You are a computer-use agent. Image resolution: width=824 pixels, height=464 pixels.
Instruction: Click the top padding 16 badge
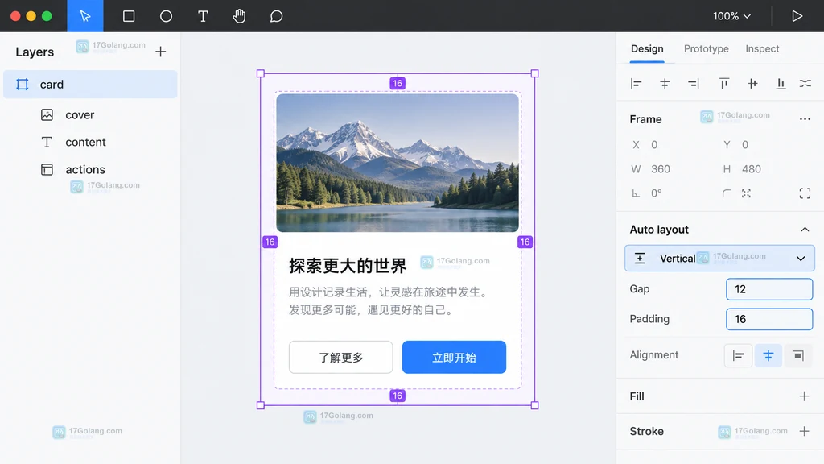[398, 83]
